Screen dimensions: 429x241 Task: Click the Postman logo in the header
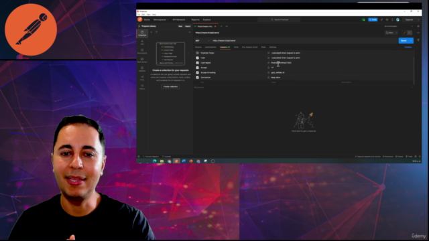coord(140,19)
